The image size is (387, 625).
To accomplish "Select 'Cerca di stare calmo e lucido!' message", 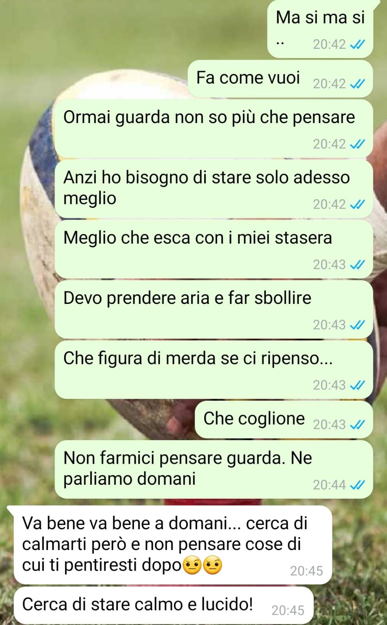I will [164, 605].
